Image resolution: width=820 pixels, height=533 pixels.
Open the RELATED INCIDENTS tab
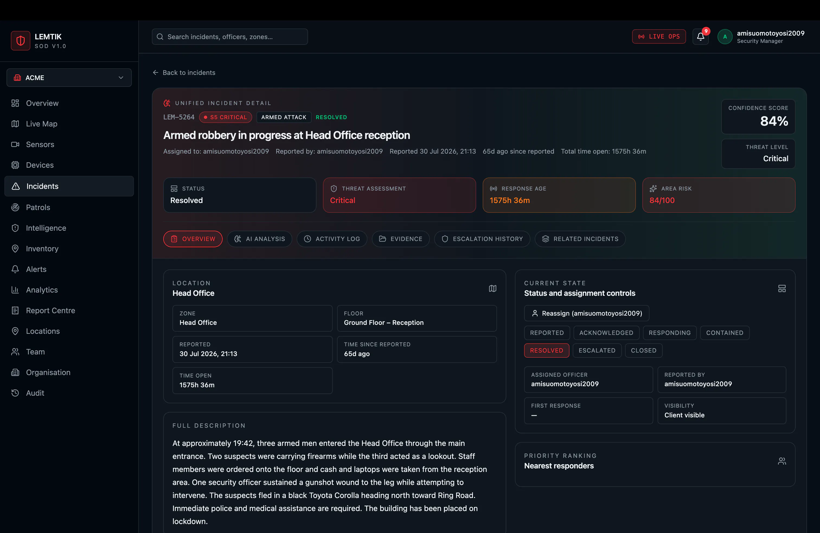580,239
